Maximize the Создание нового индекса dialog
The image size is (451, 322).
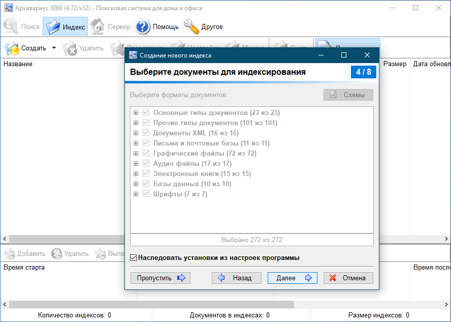click(x=344, y=55)
